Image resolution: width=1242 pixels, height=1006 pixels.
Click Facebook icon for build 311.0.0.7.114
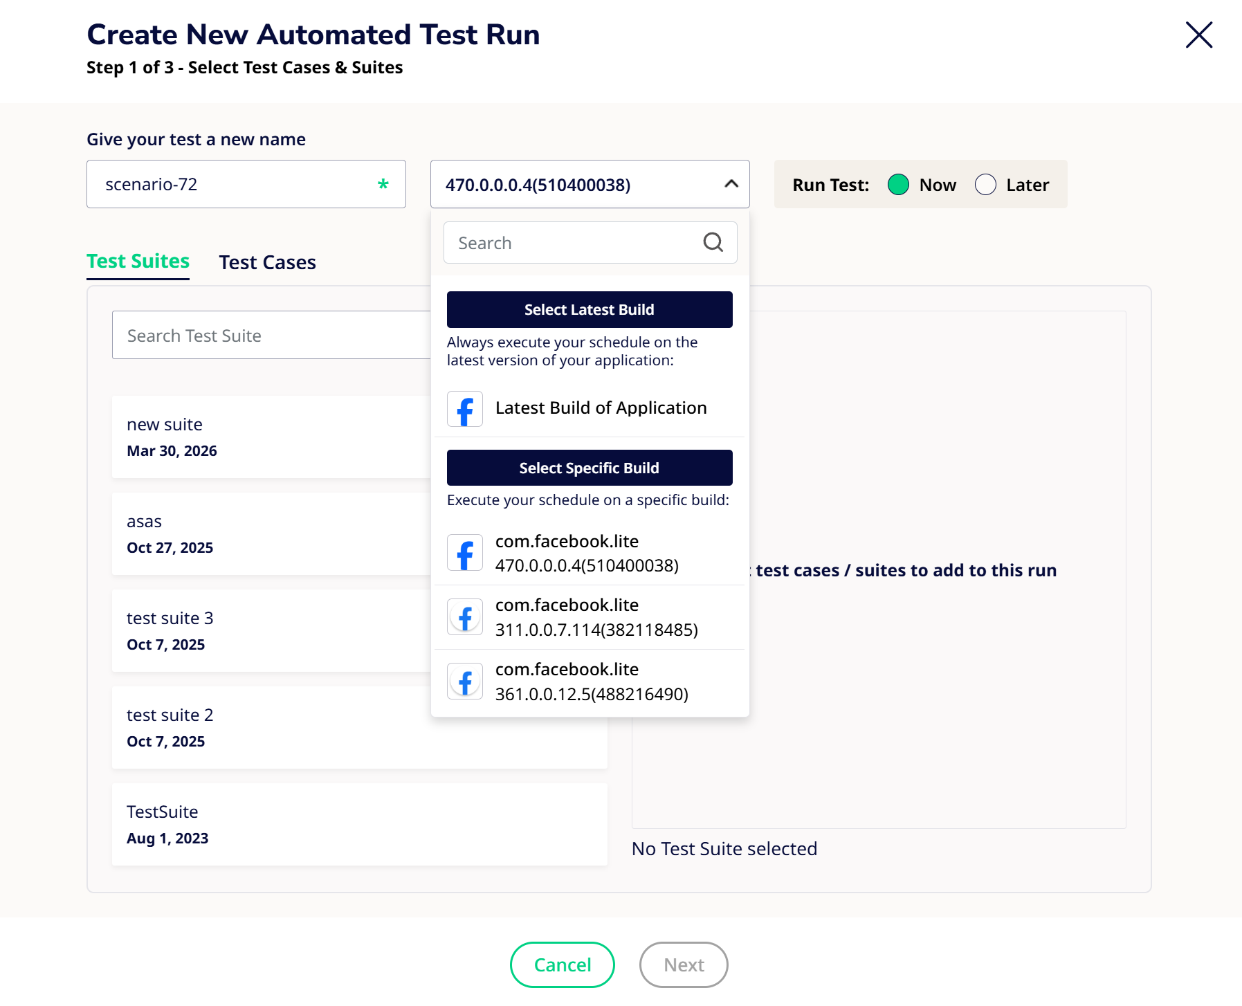pos(465,617)
